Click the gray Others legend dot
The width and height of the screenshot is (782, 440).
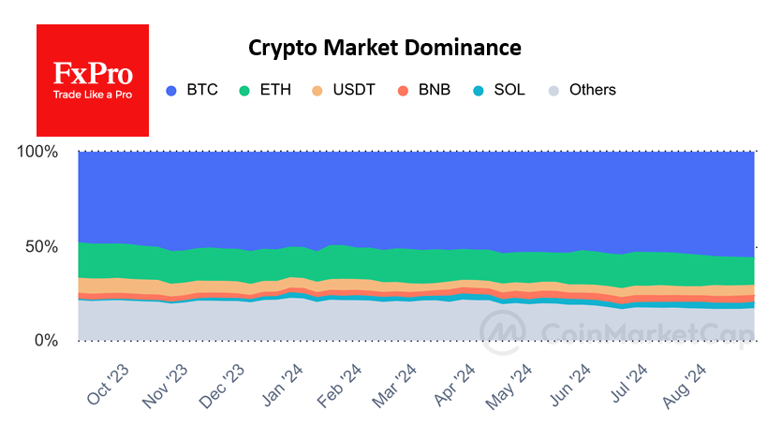click(553, 91)
